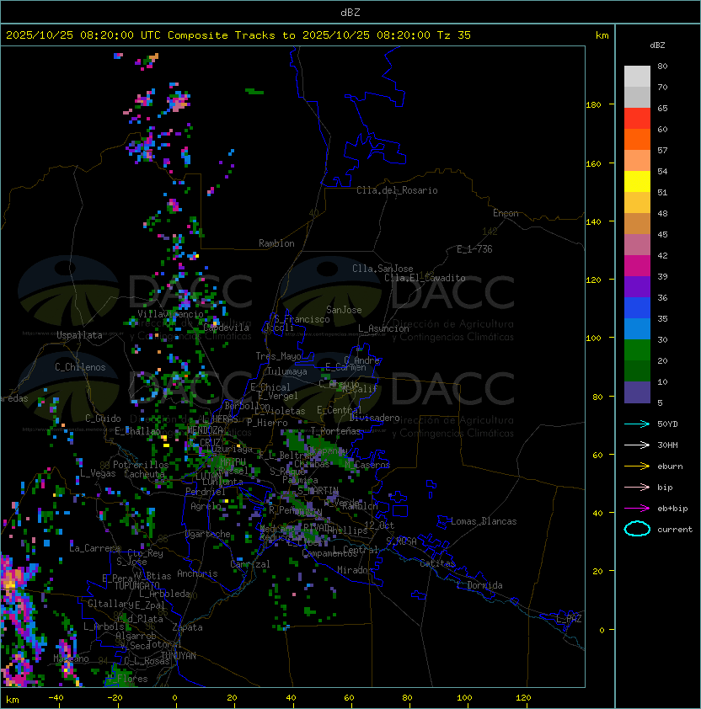Click the white 30HM arrow in the legend

pos(637,445)
